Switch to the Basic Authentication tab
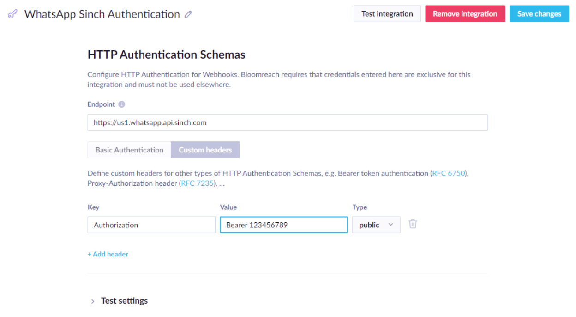 click(129, 150)
